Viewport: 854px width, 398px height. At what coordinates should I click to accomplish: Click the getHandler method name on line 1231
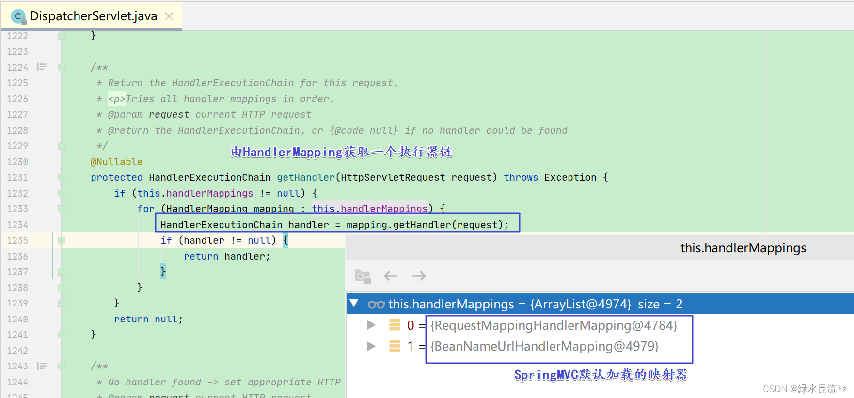pos(305,178)
